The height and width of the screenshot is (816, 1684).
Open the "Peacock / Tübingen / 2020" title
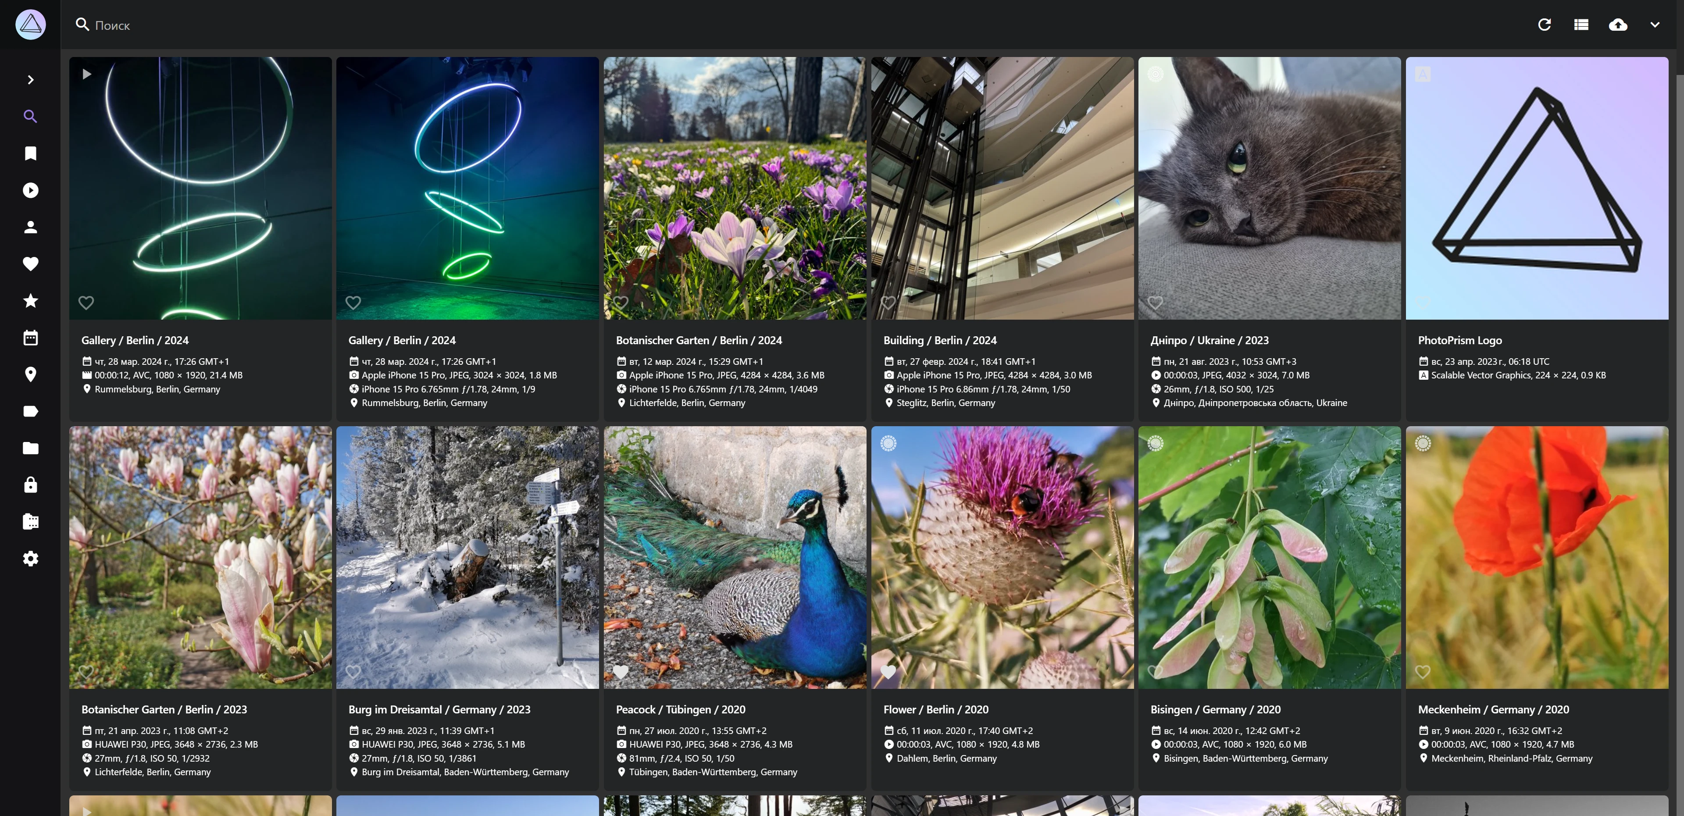pos(680,709)
